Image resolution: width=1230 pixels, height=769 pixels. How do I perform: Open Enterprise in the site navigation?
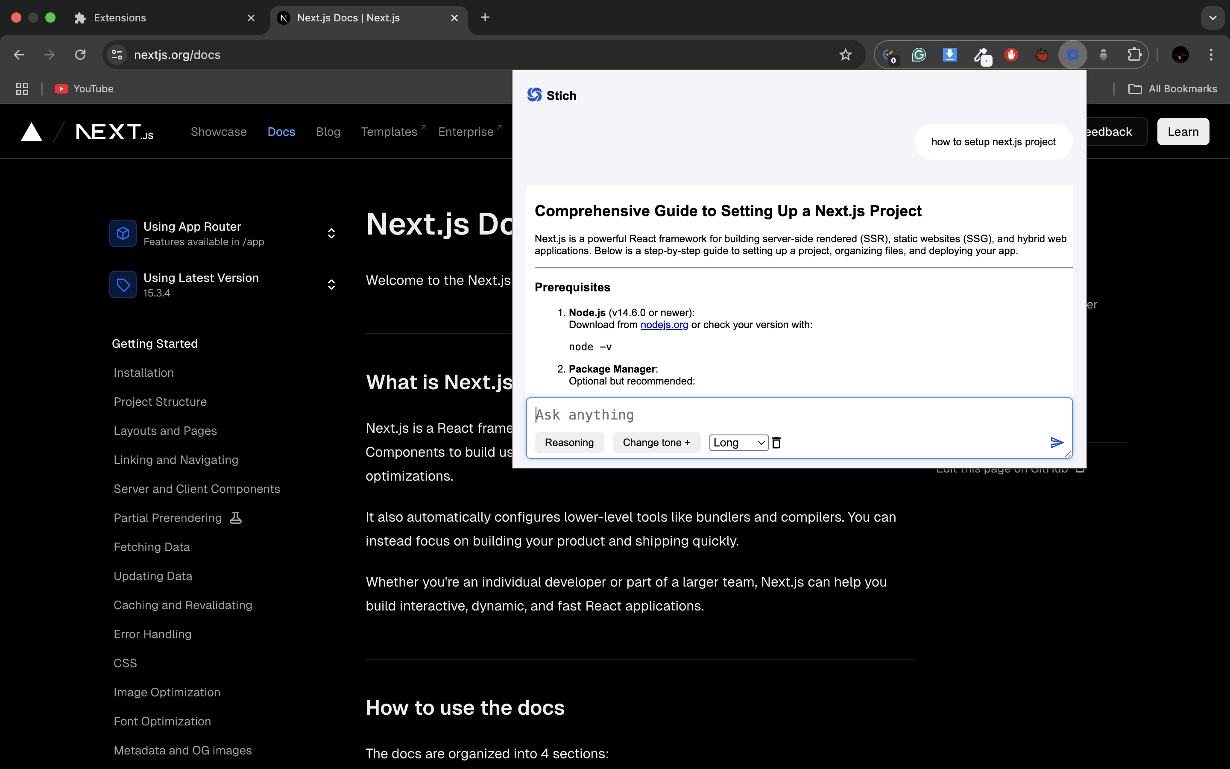coord(470,132)
